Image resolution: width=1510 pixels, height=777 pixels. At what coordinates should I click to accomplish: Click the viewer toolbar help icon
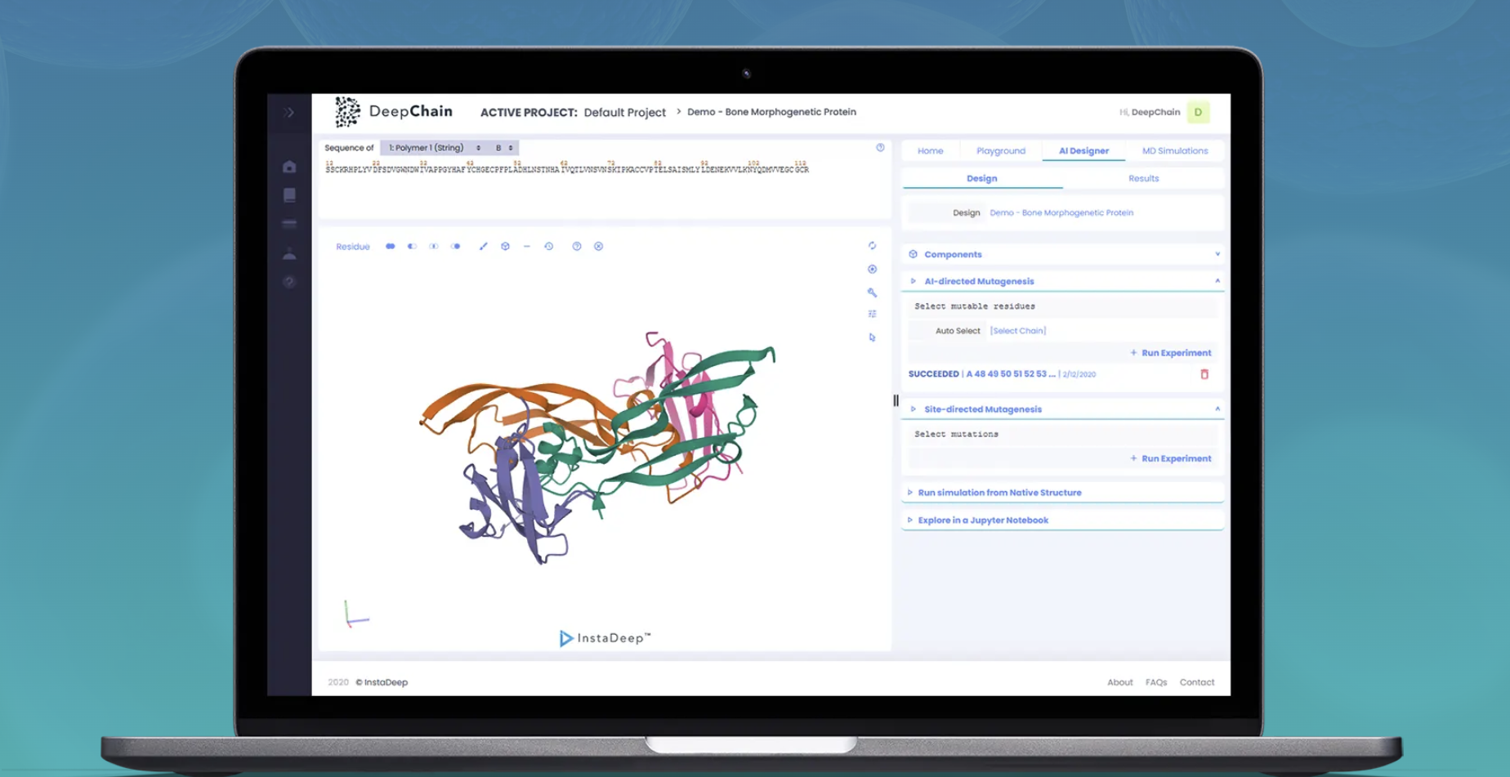(577, 246)
